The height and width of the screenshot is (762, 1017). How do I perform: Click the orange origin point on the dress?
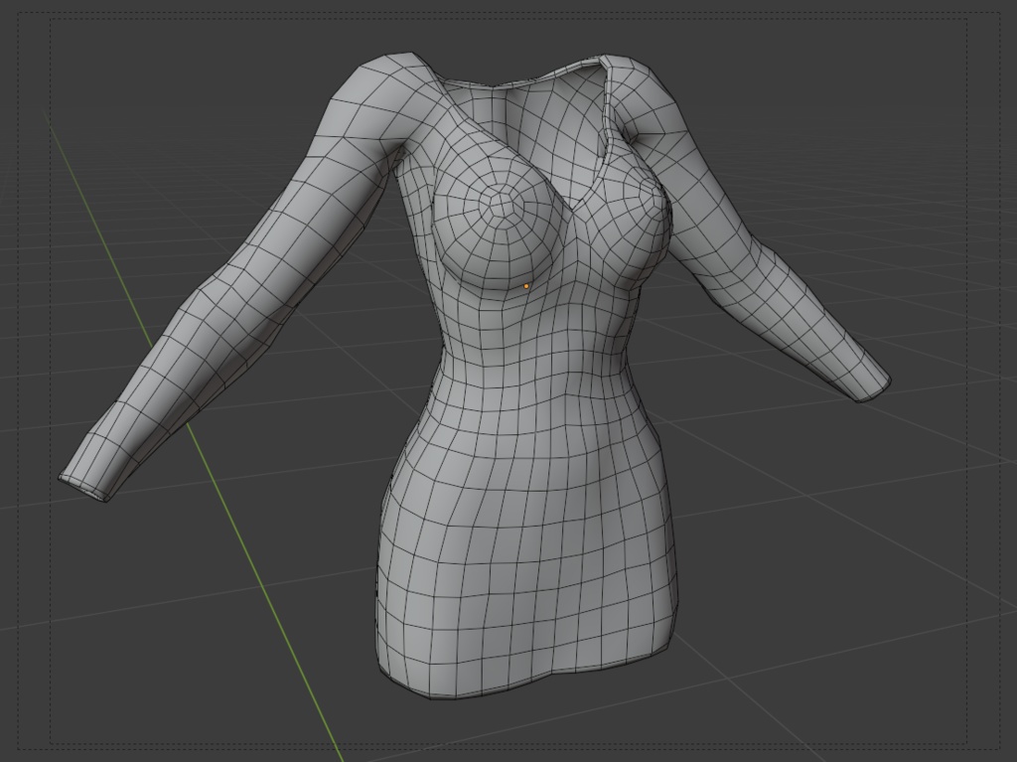pos(526,285)
